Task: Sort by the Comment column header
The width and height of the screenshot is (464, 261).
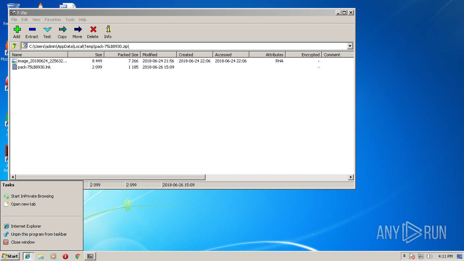Action: 337,55
